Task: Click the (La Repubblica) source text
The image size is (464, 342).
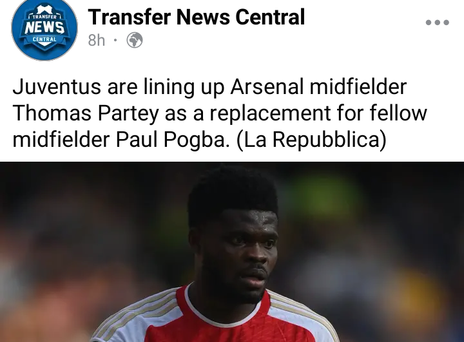Action: [x=311, y=140]
